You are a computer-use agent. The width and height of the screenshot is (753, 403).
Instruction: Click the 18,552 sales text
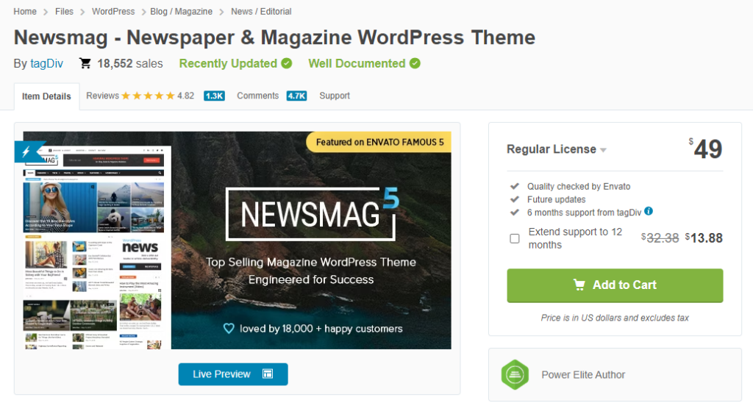[129, 63]
